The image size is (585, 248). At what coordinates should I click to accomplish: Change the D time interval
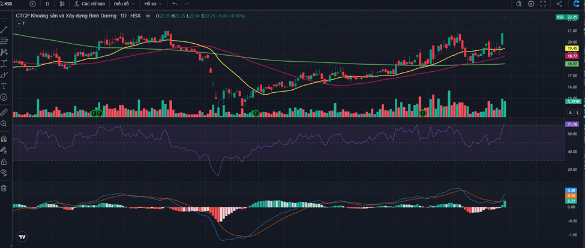(47, 4)
